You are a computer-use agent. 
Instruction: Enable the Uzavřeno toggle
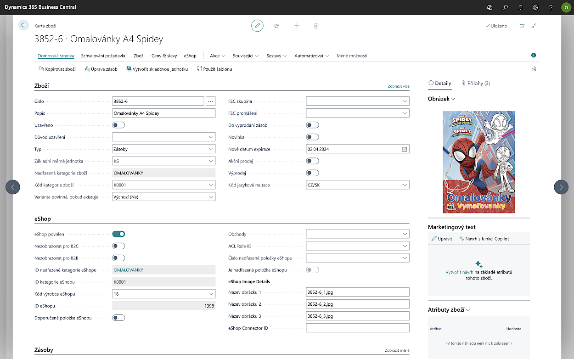[x=118, y=125]
